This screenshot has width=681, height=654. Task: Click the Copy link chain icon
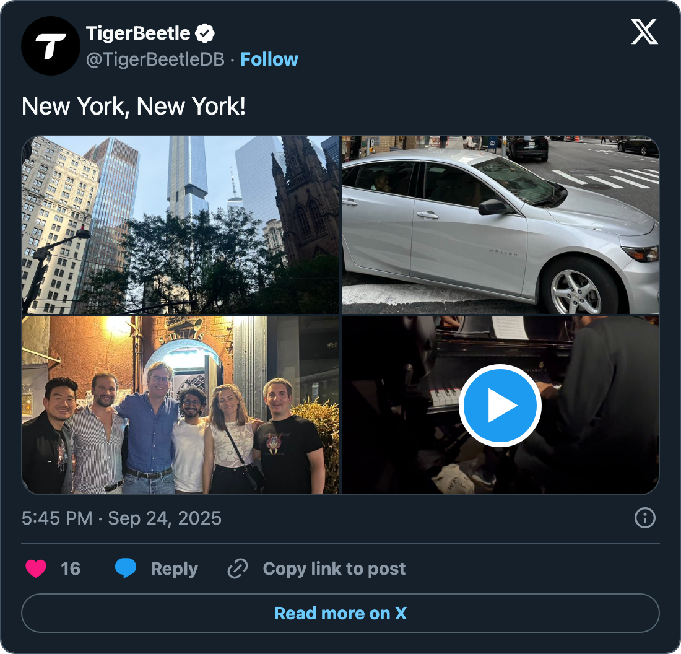point(237,568)
